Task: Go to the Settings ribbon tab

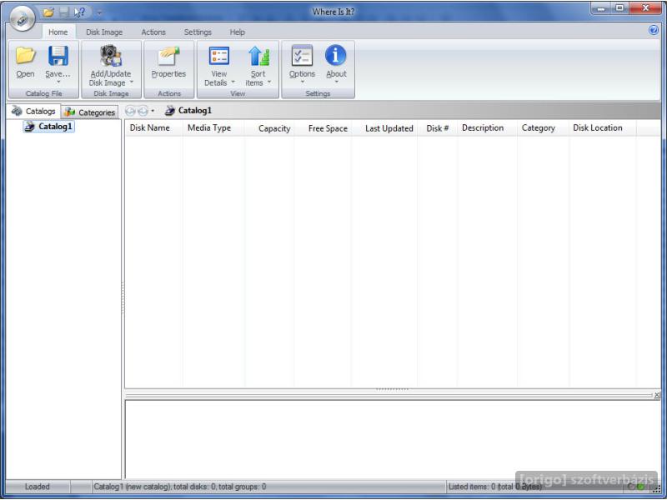Action: 198,32
